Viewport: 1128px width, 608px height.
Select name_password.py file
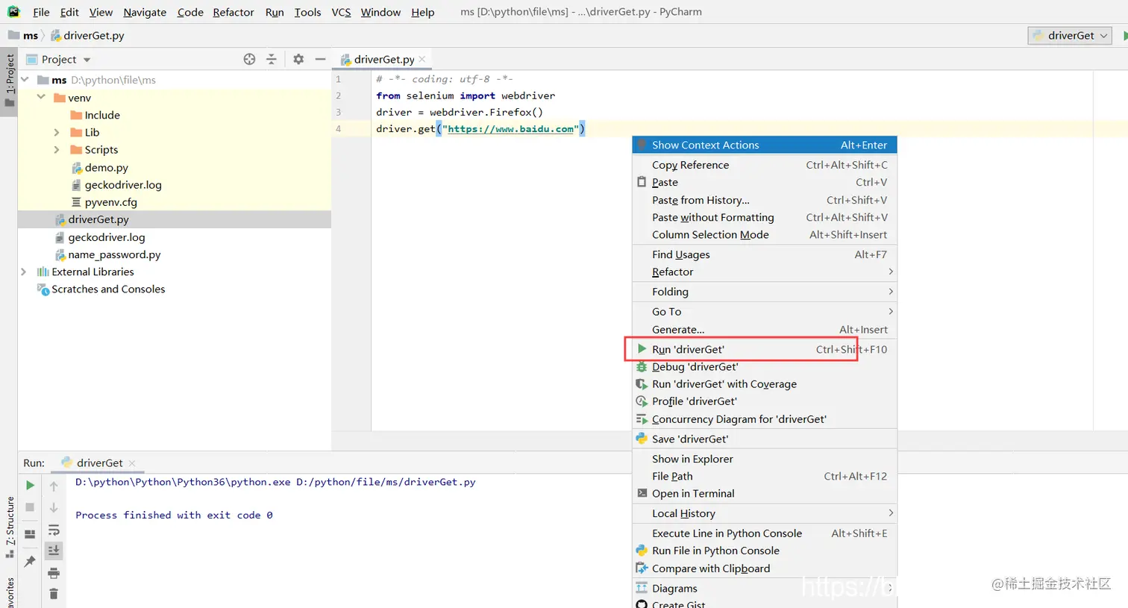(114, 254)
